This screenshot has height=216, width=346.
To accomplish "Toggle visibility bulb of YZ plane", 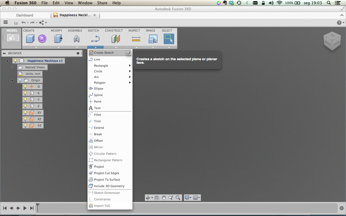I will point(25,126).
